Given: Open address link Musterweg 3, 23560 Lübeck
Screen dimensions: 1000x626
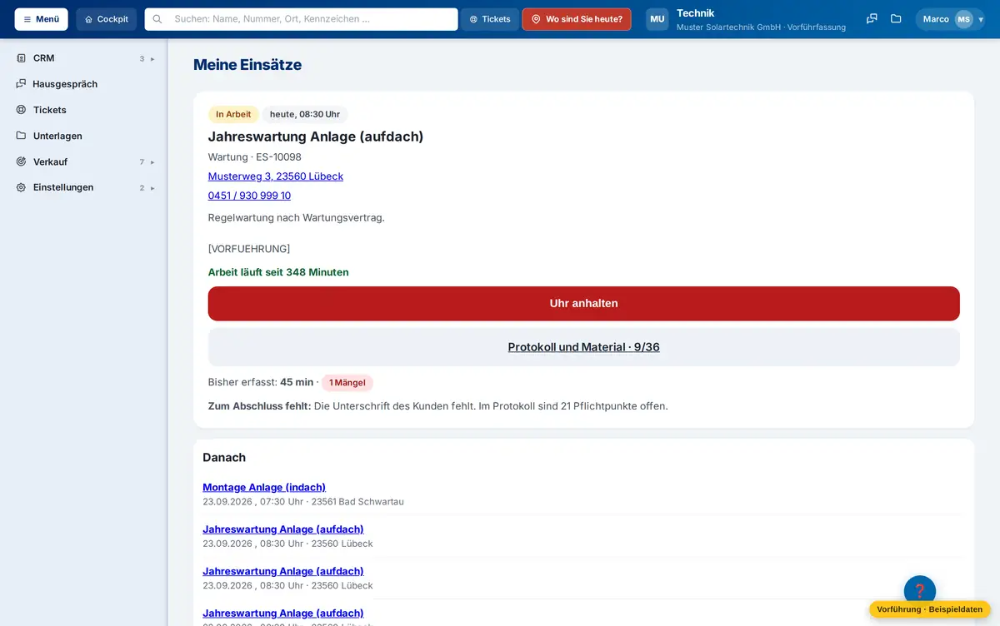Looking at the screenshot, I should tap(276, 176).
